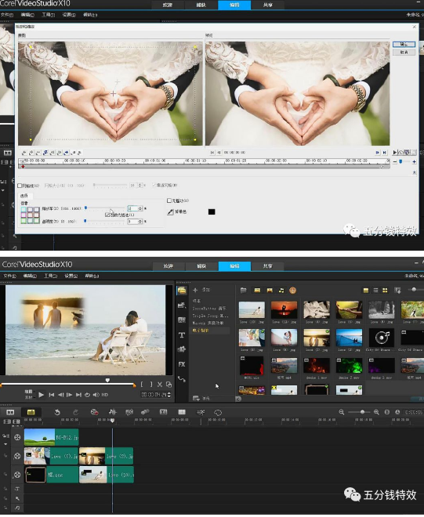Click the black background color swatch
The height and width of the screenshot is (517, 424).
[x=212, y=211]
